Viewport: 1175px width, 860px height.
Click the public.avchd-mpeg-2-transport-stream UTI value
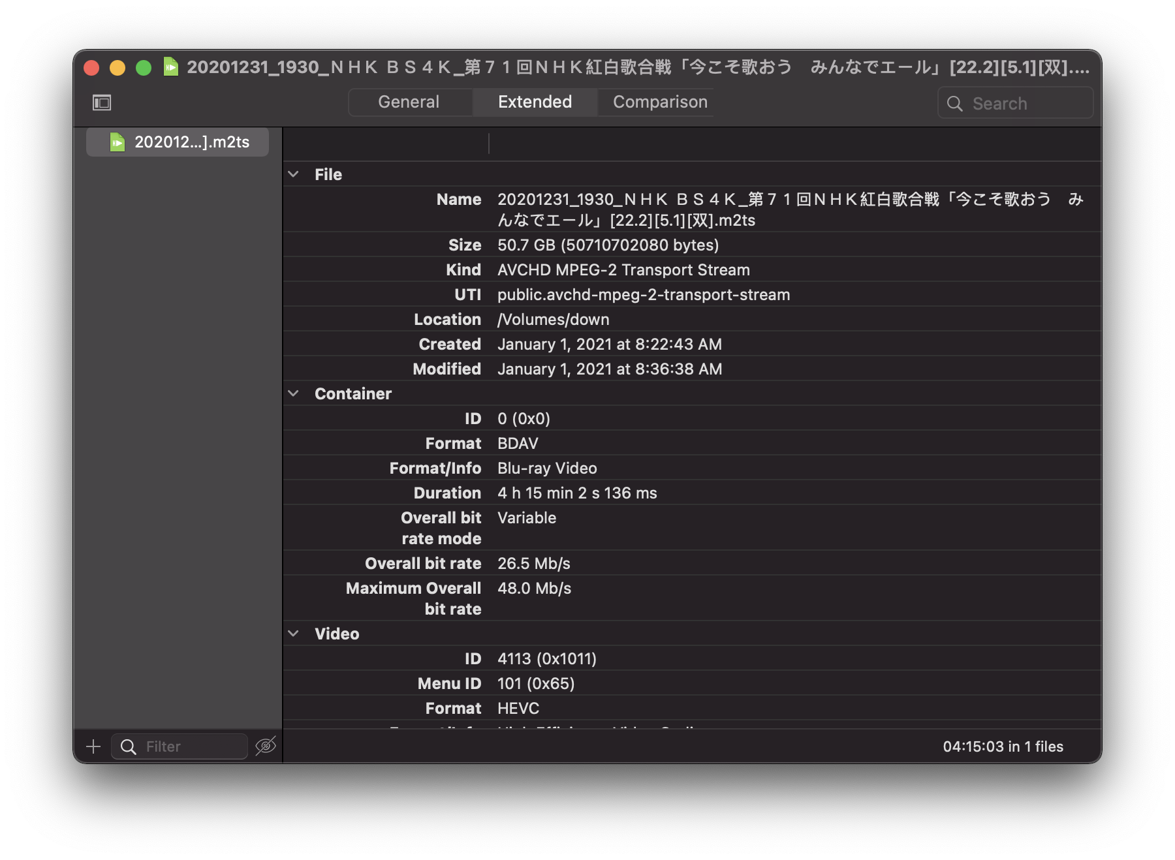pos(644,295)
